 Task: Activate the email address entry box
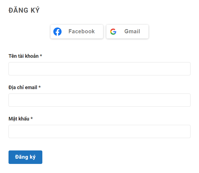point(99,100)
